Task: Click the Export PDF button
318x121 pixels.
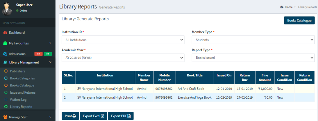Action: pos(121,116)
